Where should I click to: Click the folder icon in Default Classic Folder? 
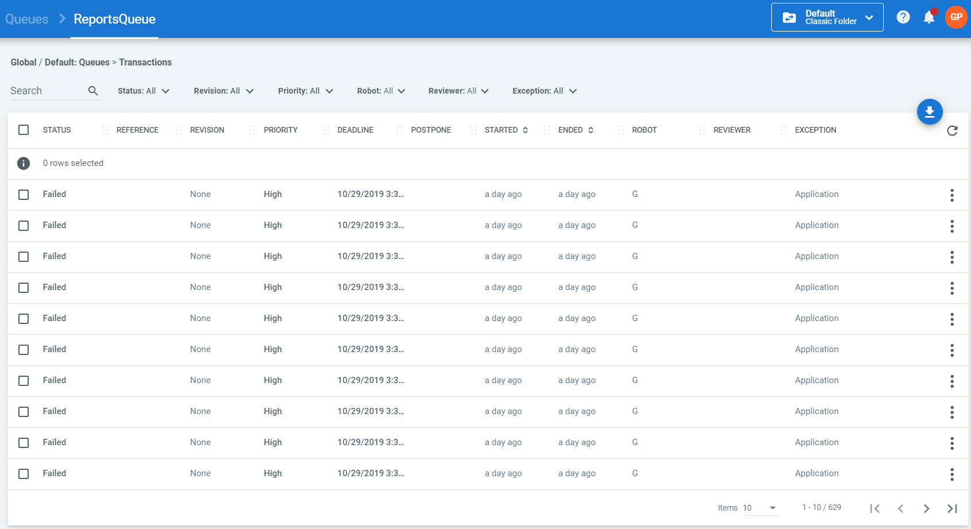[x=790, y=18]
